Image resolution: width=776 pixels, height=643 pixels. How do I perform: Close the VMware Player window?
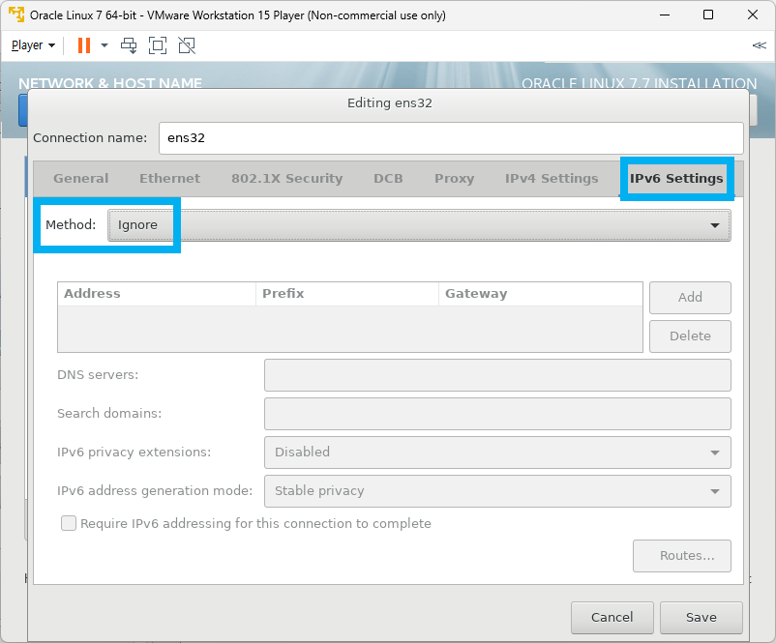tap(752, 15)
